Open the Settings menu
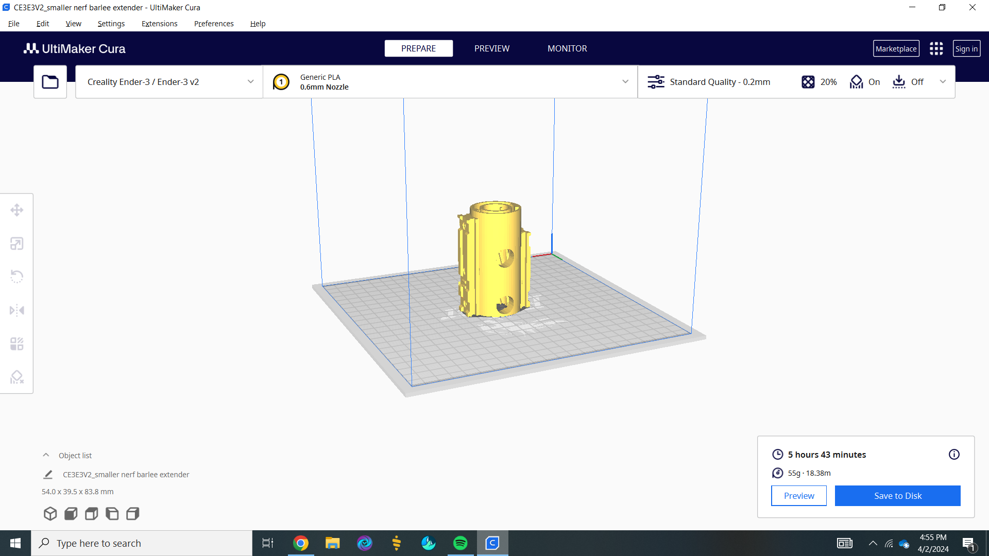989x556 pixels. [x=111, y=24]
